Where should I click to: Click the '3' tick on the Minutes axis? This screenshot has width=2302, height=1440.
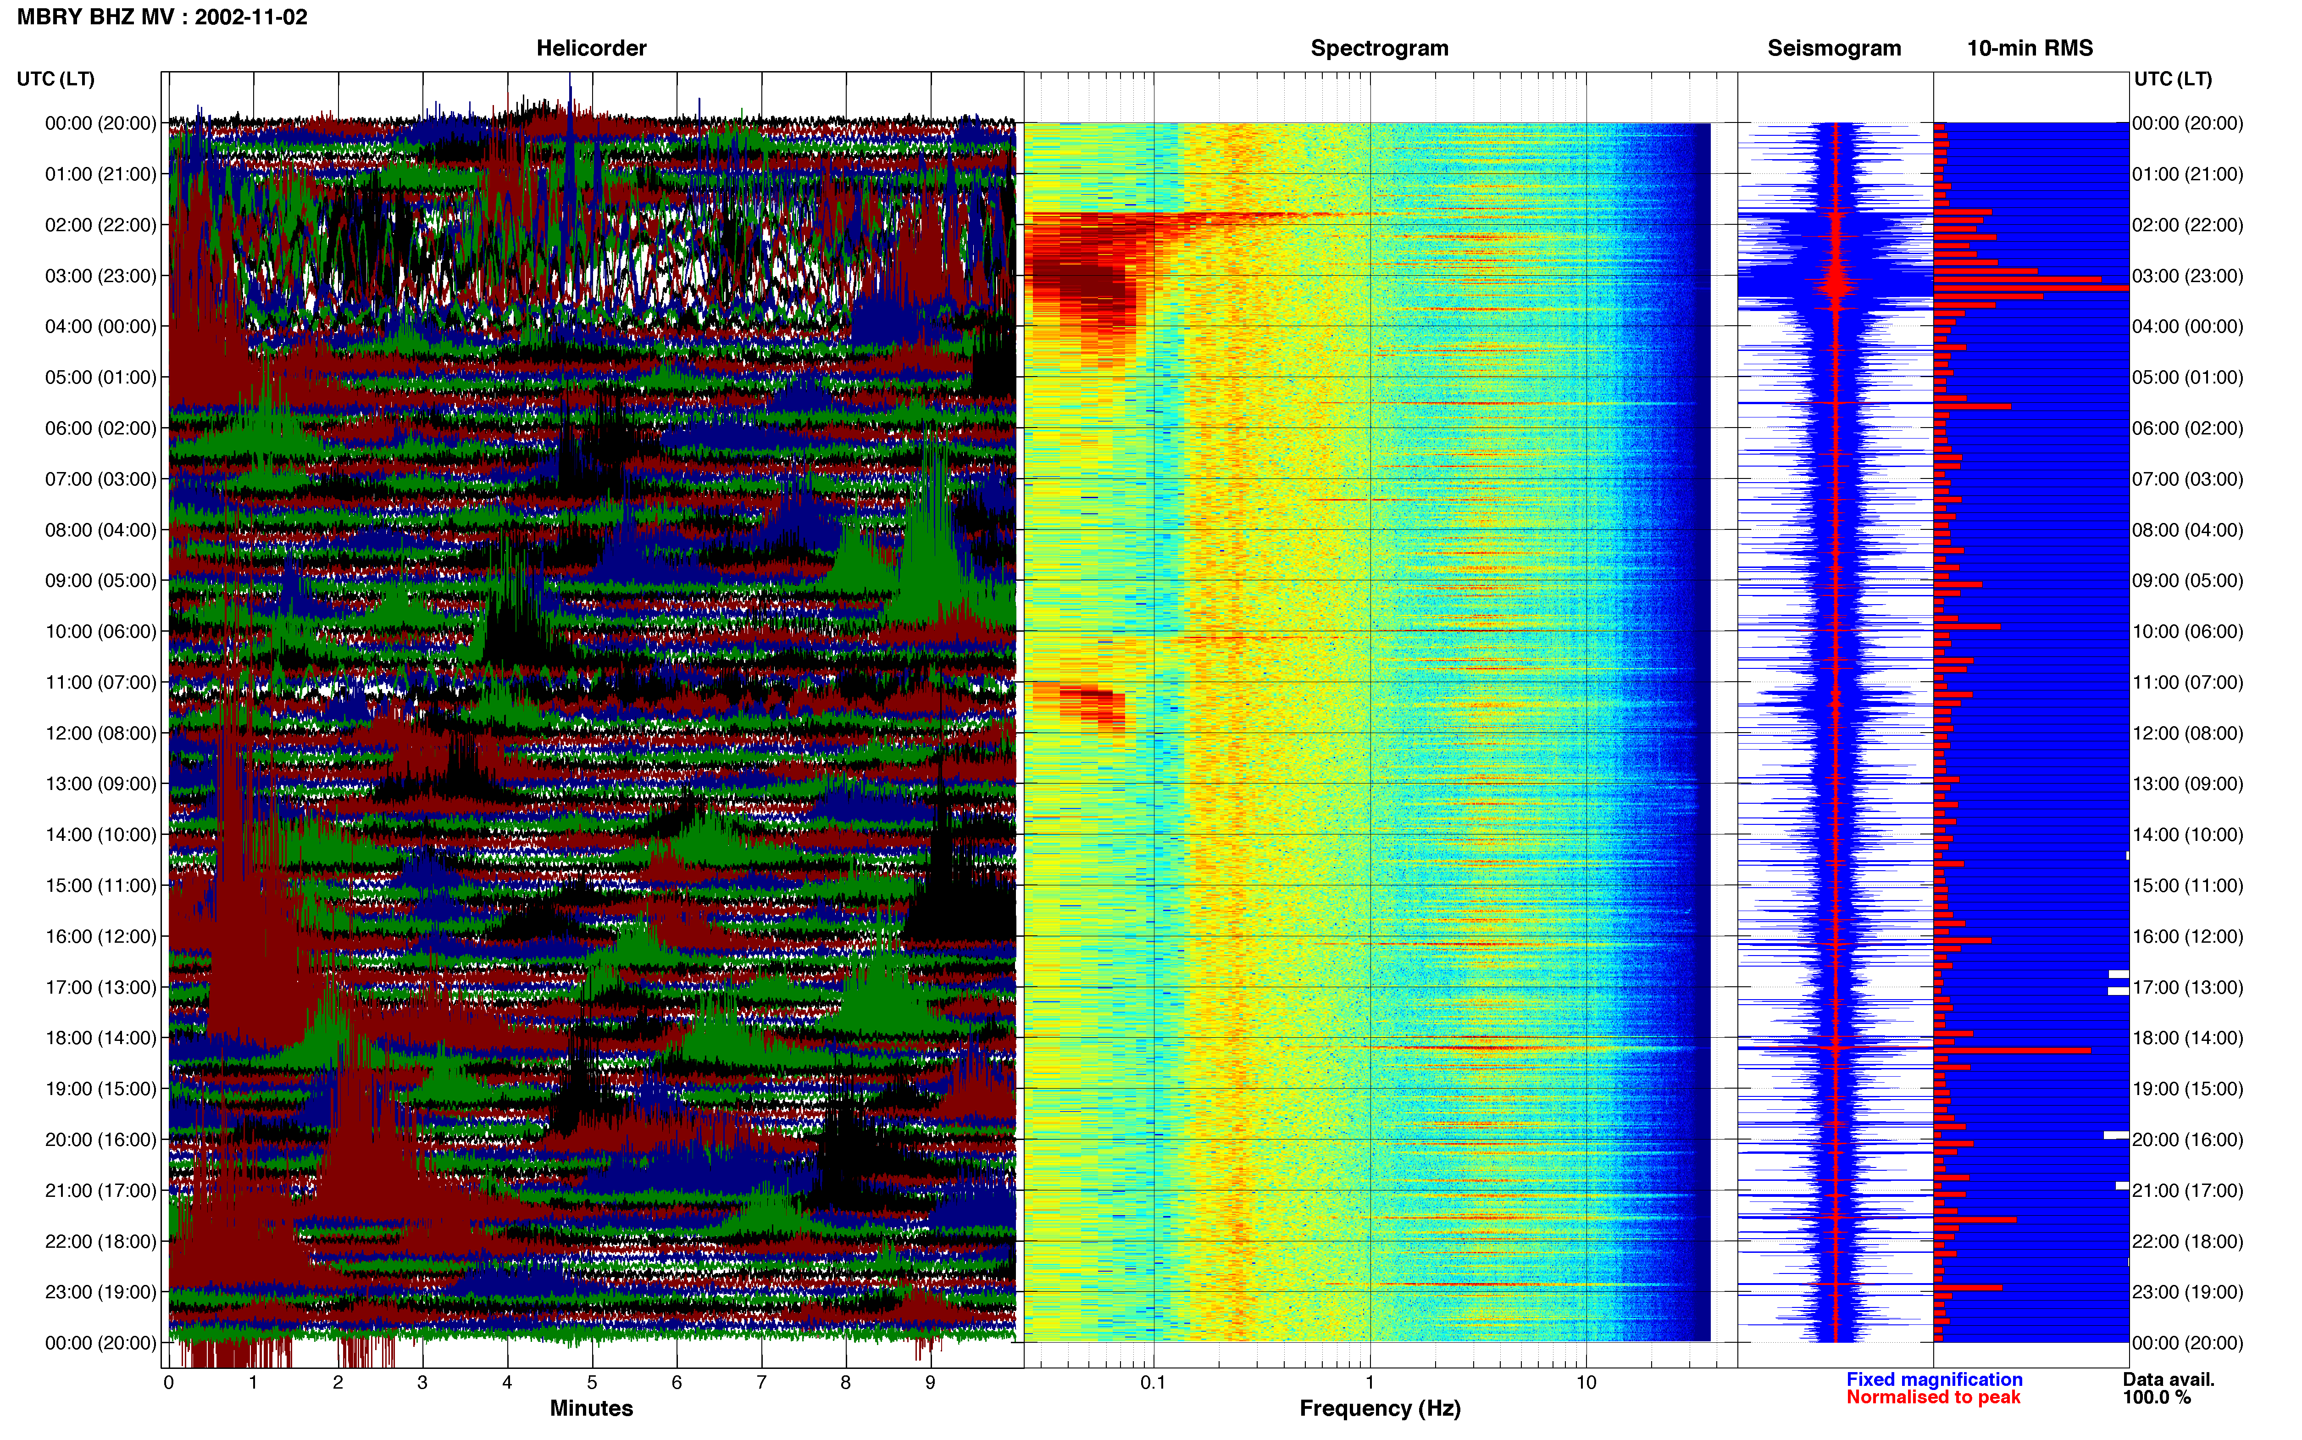(x=423, y=1382)
